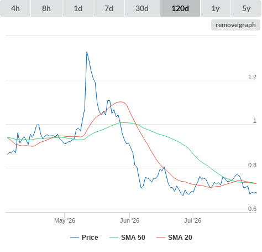This screenshot has height=252, width=262.
Task: Choose the 1d time range tab
Action: [x=78, y=8]
